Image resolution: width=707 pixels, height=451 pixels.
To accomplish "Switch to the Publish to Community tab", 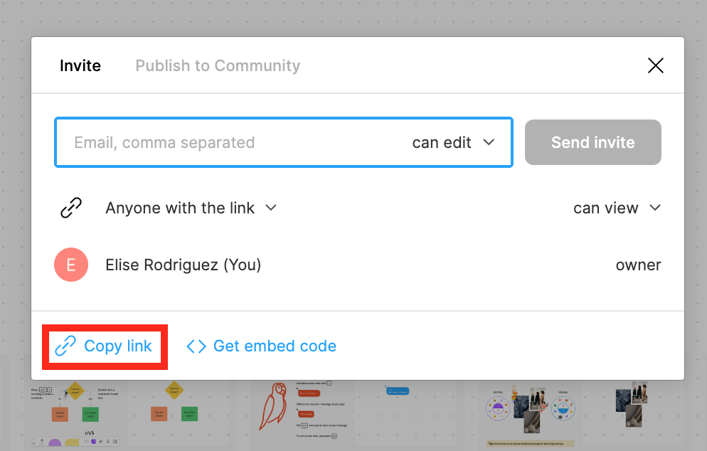I will coord(217,65).
